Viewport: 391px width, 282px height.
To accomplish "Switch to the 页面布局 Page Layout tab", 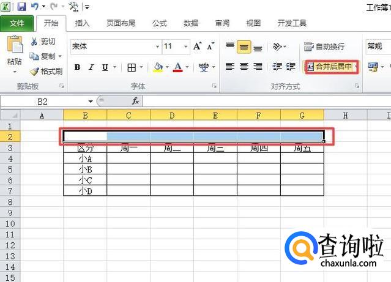I will click(x=121, y=23).
